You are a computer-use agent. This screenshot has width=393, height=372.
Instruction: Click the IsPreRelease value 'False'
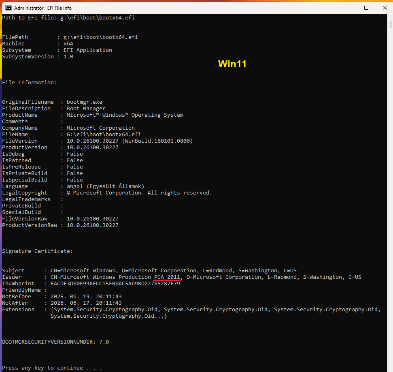[x=75, y=167]
